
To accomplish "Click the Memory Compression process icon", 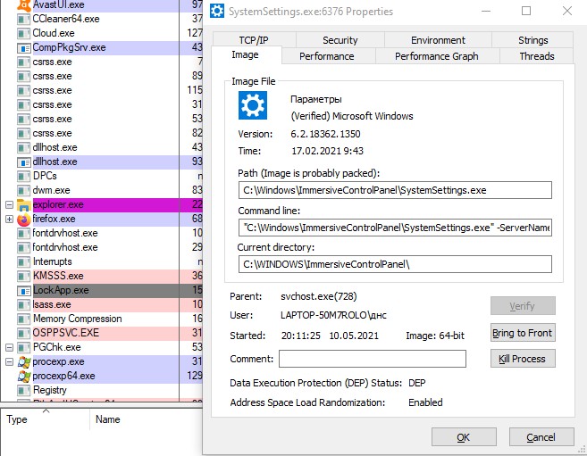I will 23,319.
